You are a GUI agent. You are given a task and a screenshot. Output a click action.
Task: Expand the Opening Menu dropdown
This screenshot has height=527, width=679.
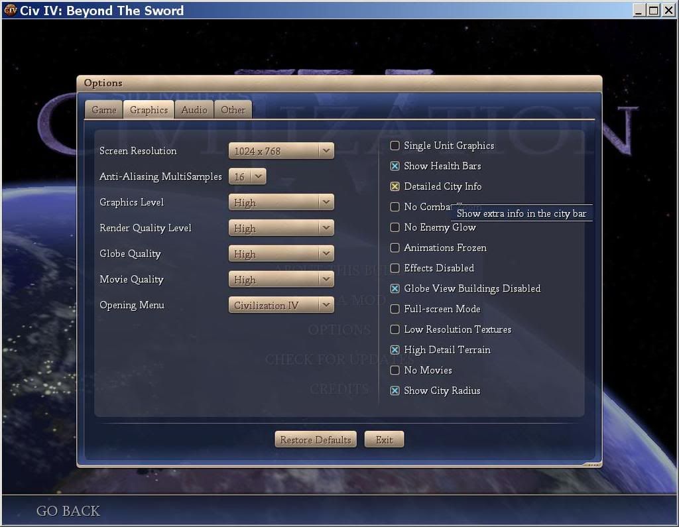[281, 305]
